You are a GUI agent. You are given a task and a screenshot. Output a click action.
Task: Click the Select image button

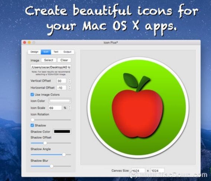[x=49, y=60]
